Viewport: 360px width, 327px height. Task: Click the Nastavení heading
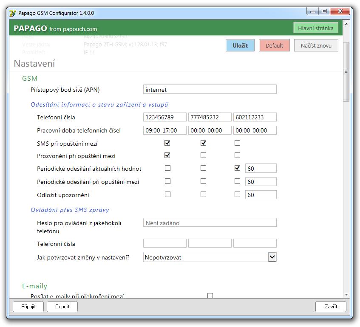[34, 64]
